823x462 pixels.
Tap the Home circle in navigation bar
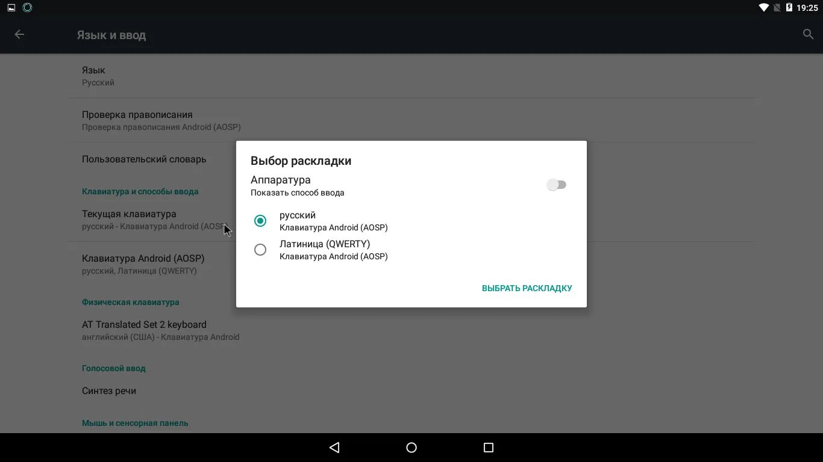pos(410,447)
